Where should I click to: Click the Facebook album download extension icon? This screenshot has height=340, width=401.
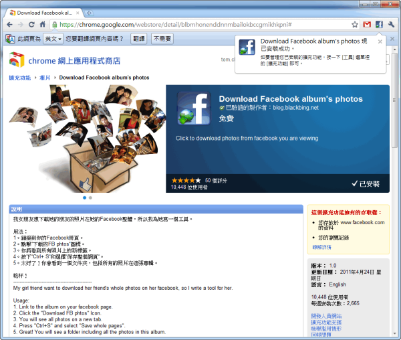379,25
